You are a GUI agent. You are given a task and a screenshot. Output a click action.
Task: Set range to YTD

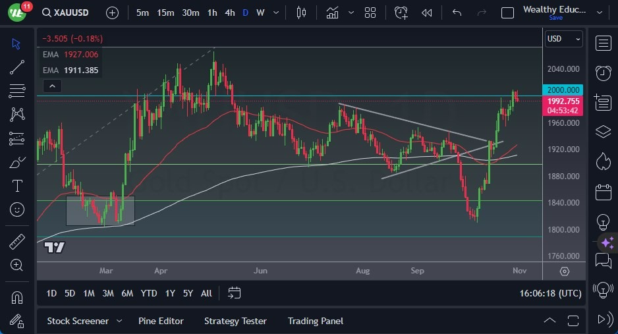(149, 293)
